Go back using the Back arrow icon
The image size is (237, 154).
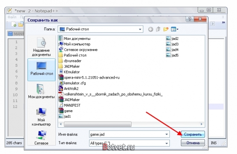150,29
